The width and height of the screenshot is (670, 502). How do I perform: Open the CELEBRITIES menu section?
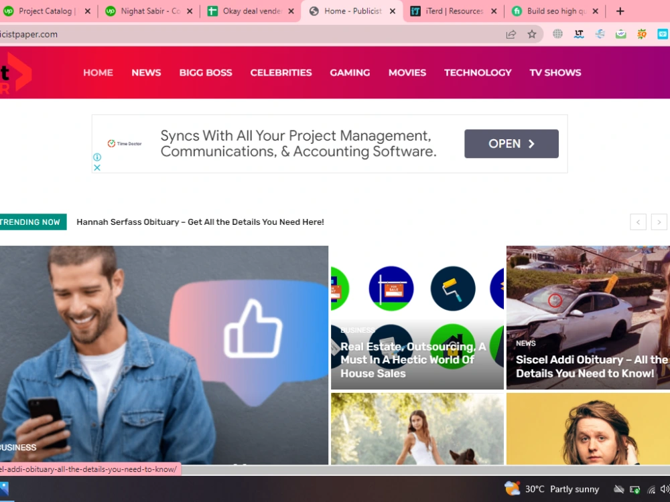point(281,72)
